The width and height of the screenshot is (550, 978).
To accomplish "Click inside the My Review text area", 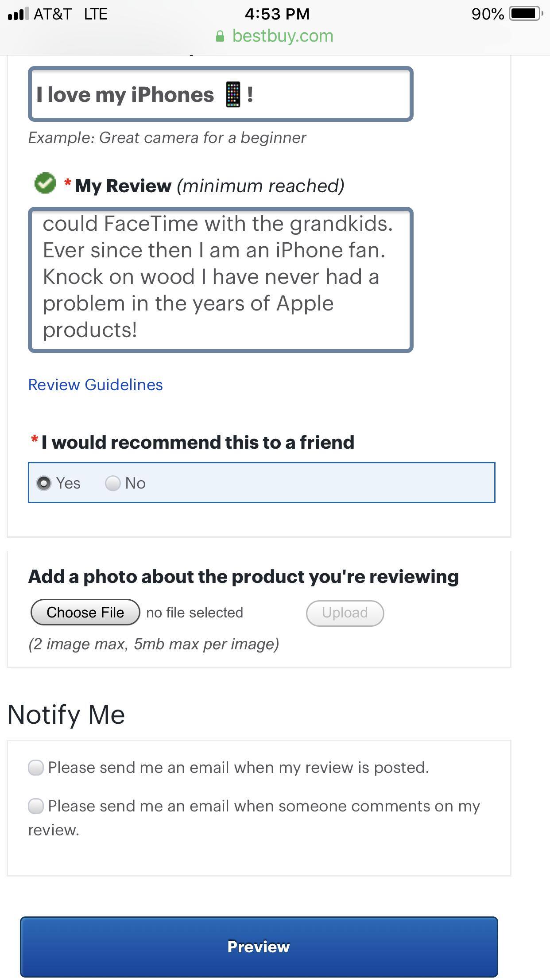I will click(x=220, y=279).
